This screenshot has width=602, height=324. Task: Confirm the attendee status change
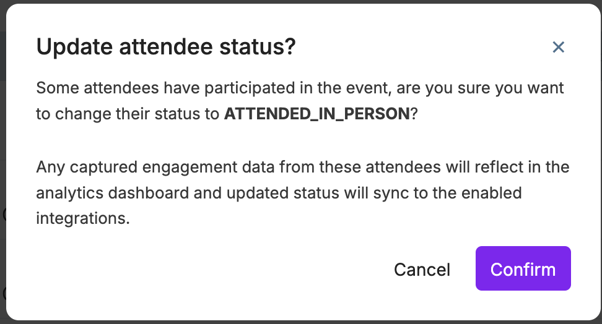tap(523, 269)
